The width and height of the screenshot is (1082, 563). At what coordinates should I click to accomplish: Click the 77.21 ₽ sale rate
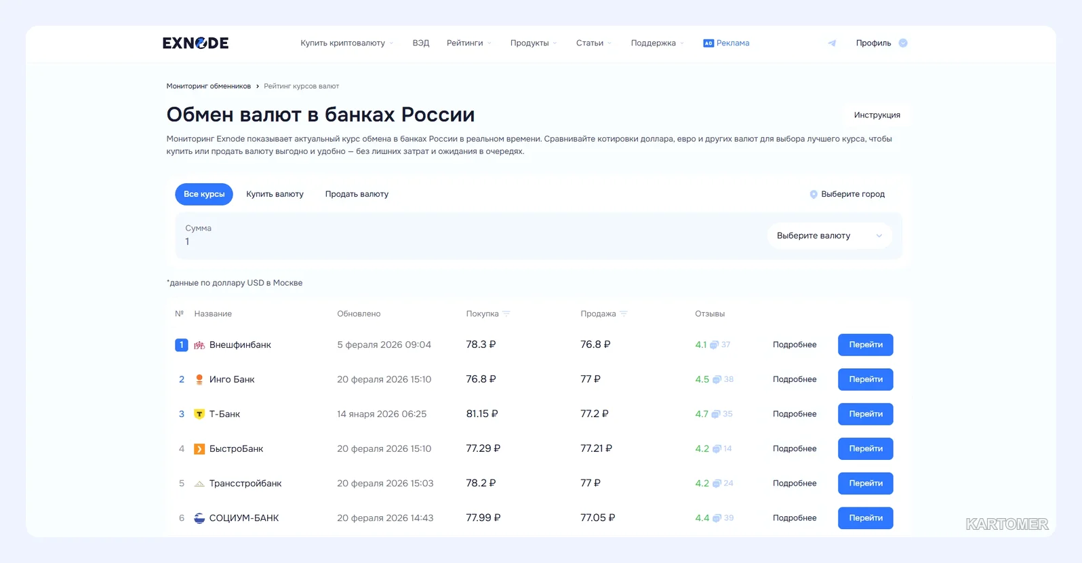pyautogui.click(x=597, y=448)
